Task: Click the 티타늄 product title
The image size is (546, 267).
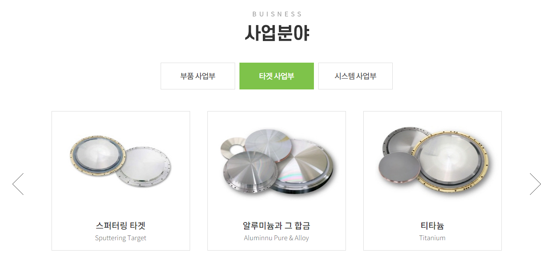Action: (433, 226)
